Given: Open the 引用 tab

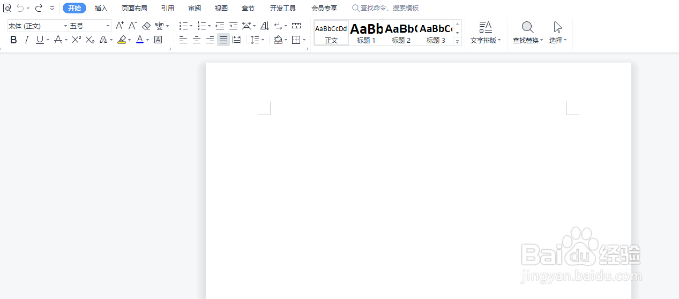Looking at the screenshot, I should 168,8.
